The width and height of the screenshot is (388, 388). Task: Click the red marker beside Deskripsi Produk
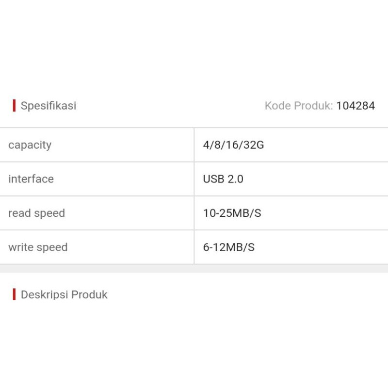coord(14,294)
